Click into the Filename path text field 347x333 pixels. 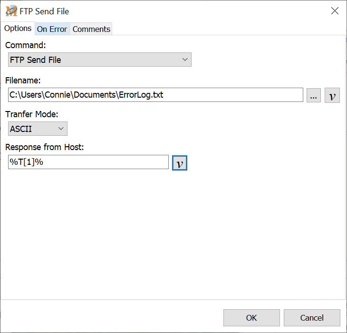(x=155, y=95)
